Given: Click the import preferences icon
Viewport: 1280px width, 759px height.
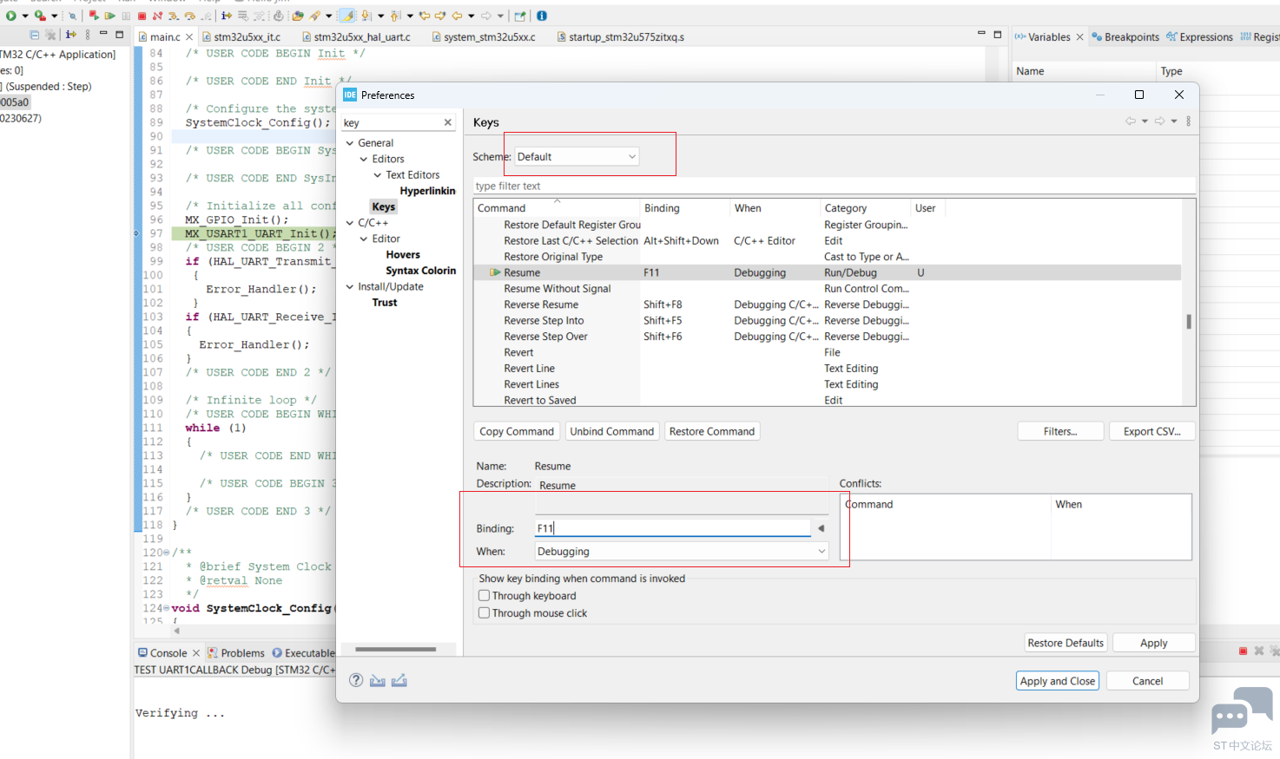Looking at the screenshot, I should coord(378,680).
